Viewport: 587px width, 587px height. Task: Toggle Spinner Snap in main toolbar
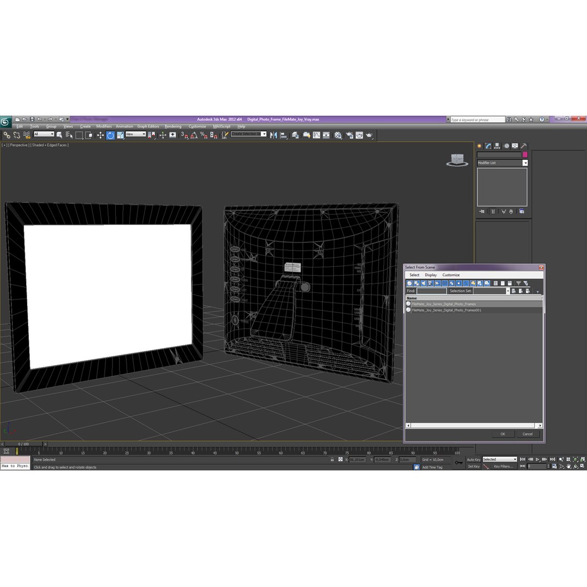point(214,135)
